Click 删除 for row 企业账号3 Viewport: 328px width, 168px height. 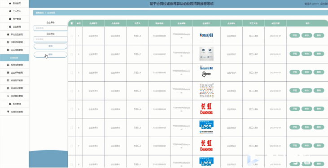pyautogui.click(x=319, y=127)
